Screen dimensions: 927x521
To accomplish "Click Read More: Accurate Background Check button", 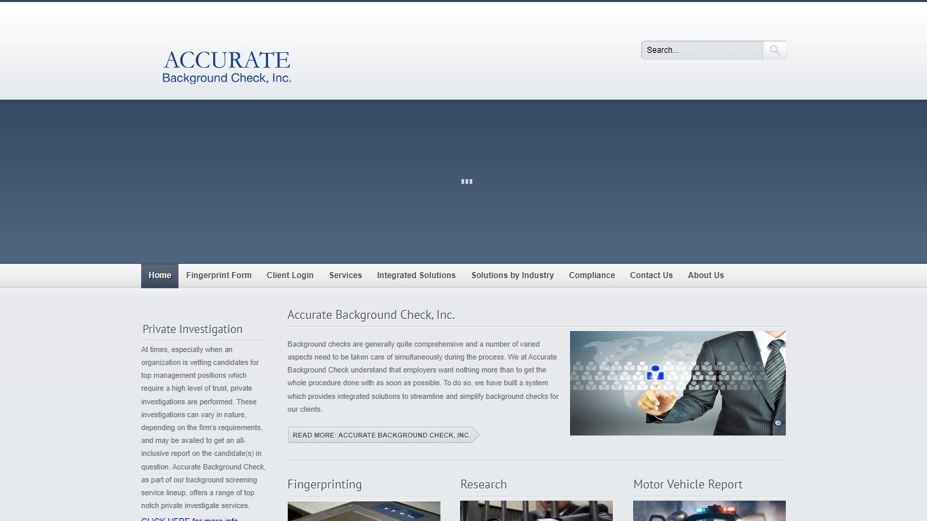I will click(383, 435).
